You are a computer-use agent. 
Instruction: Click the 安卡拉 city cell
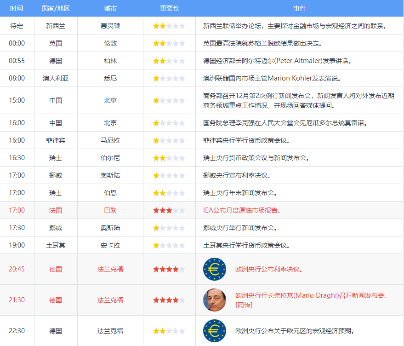pyautogui.click(x=110, y=245)
